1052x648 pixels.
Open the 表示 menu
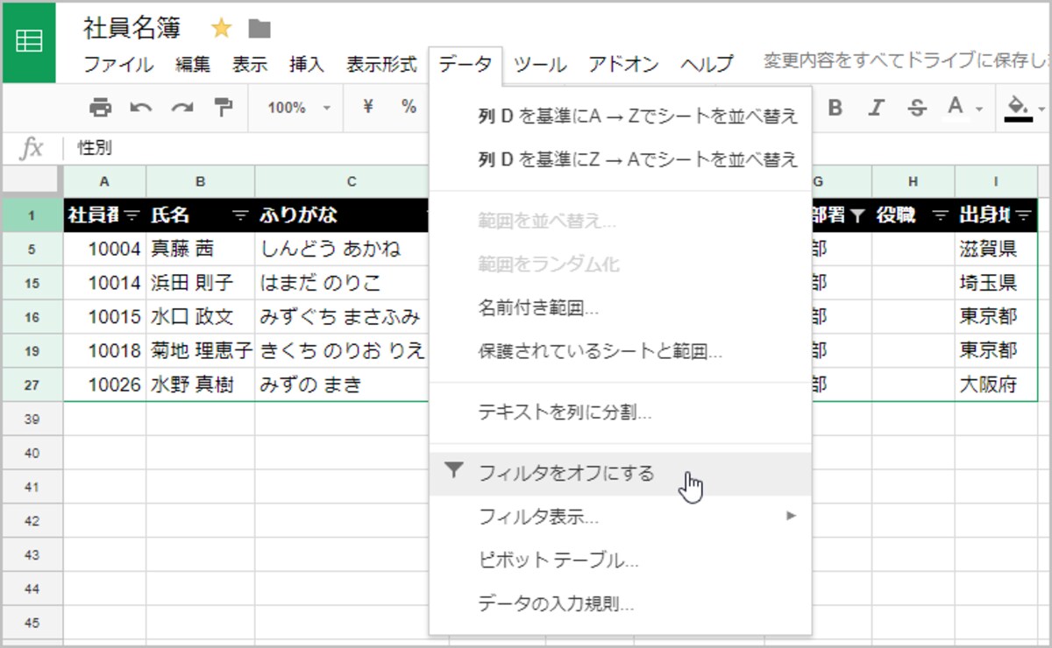250,64
